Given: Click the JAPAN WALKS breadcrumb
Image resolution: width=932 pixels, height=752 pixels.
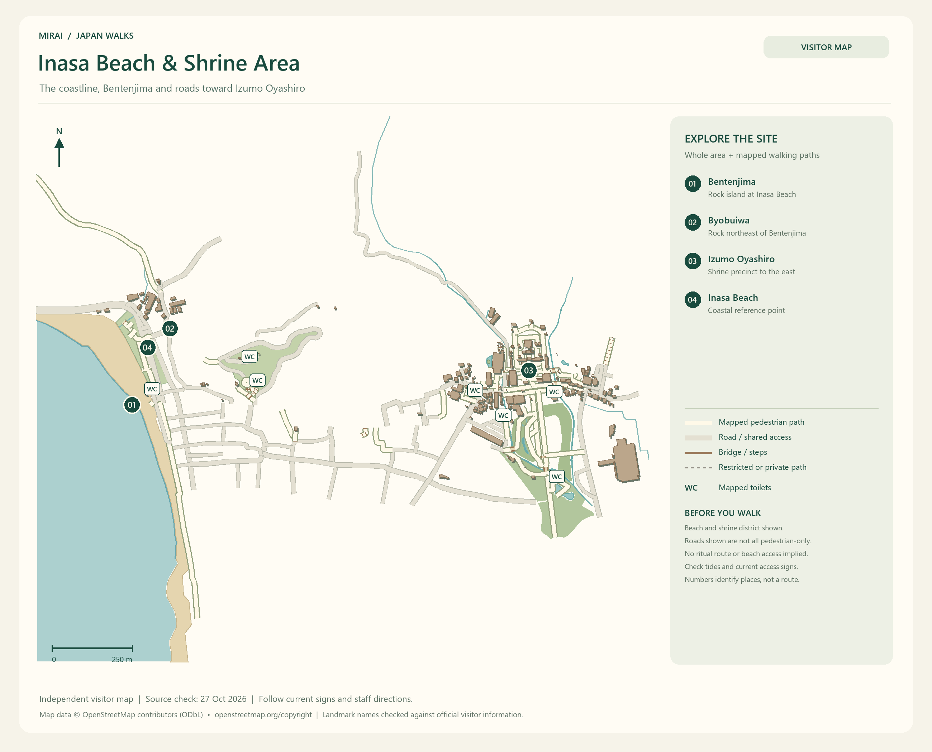Looking at the screenshot, I should coord(105,36).
